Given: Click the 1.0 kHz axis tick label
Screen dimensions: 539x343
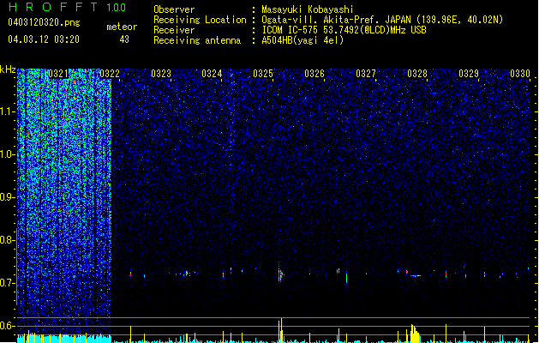Looking at the screenshot, I should tap(8, 154).
